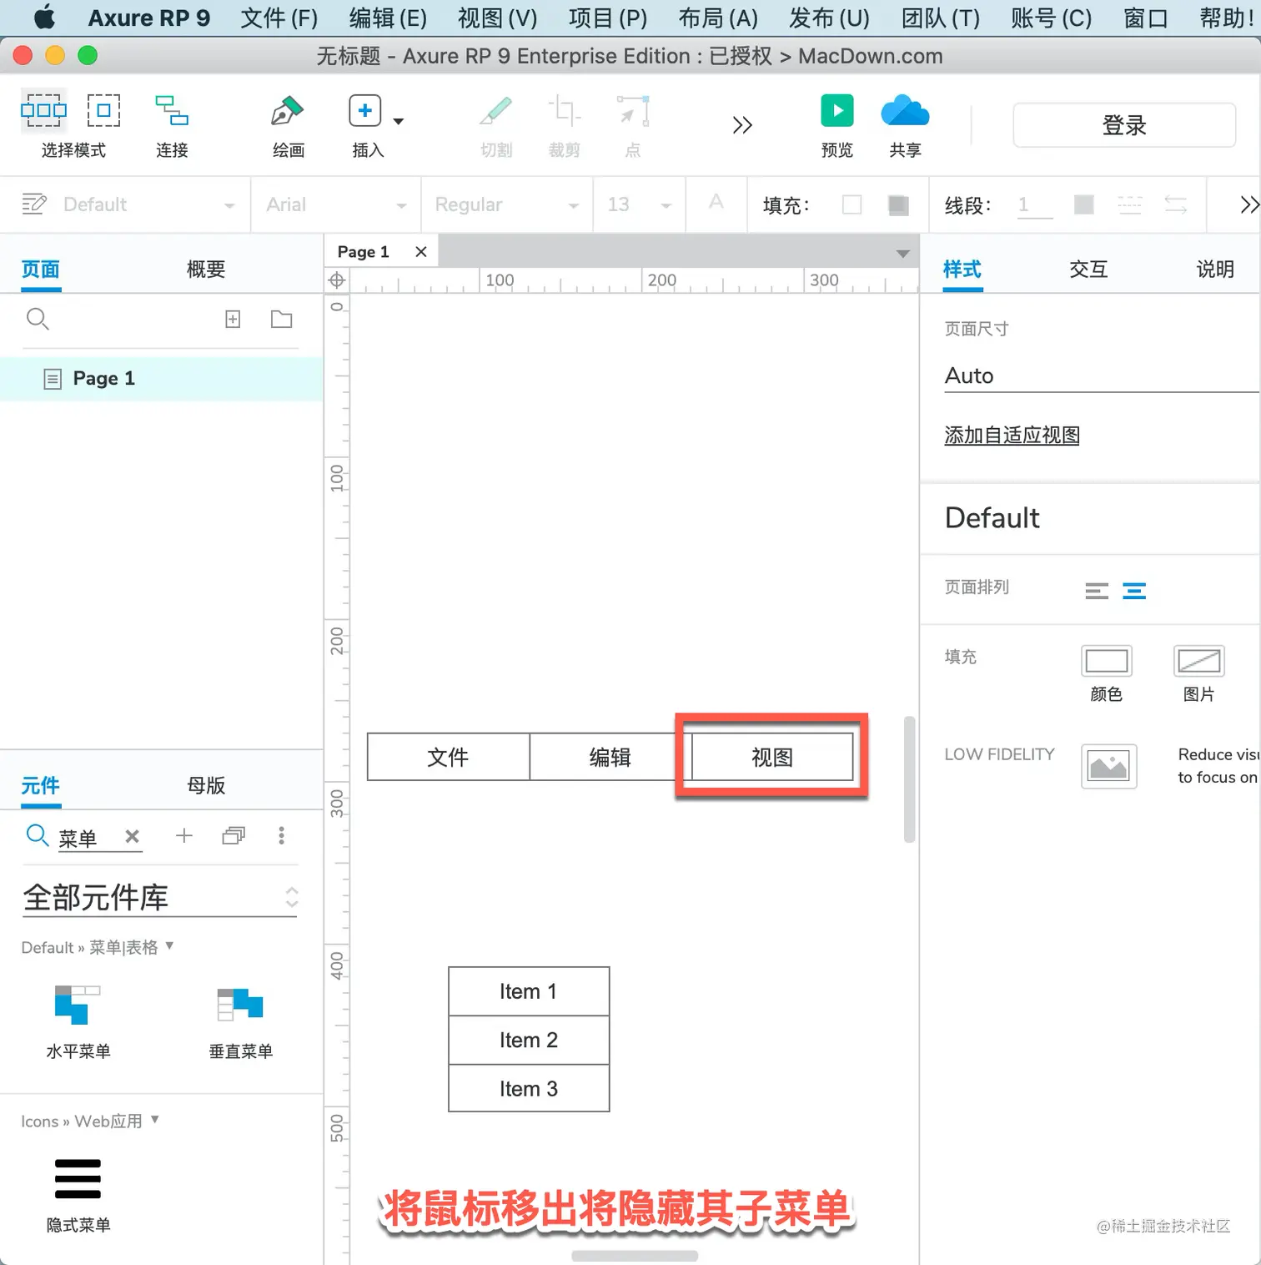Click the line width field showing 1
1261x1265 pixels.
[x=1035, y=205]
